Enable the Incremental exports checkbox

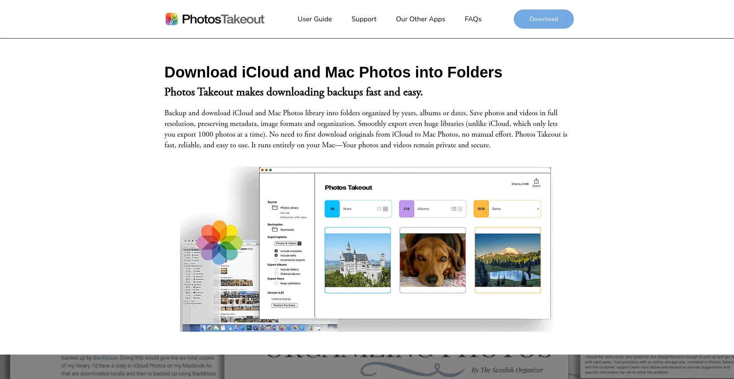(x=276, y=260)
